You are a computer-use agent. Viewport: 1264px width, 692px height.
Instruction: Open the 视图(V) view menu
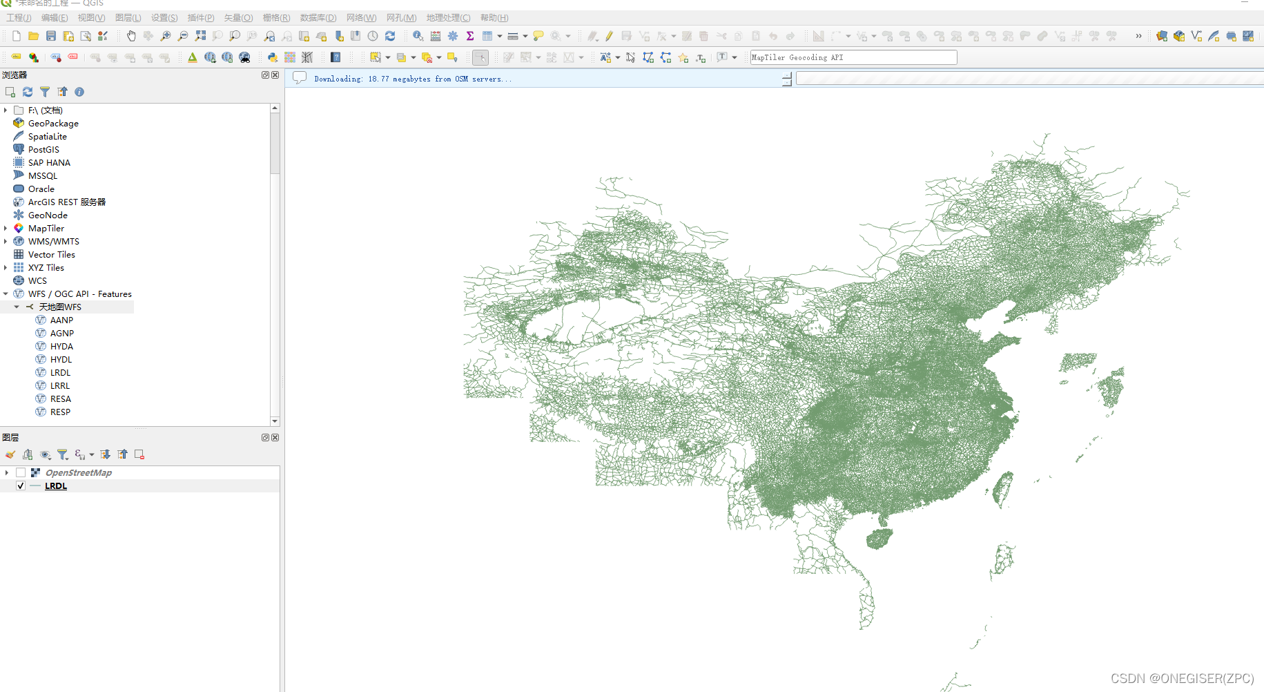91,18
